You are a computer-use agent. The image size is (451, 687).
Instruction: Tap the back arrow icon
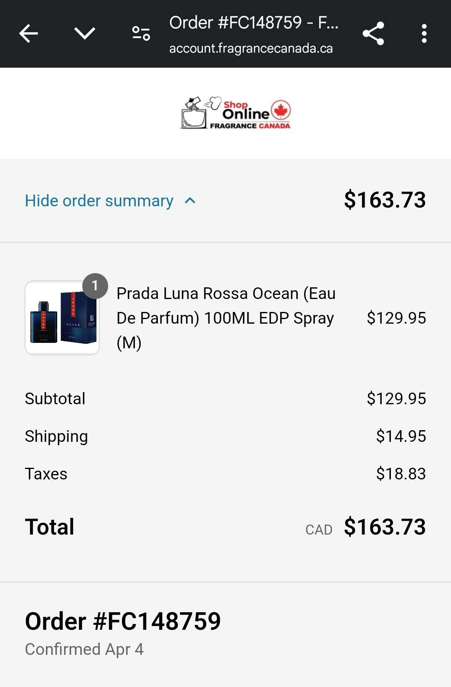28,33
